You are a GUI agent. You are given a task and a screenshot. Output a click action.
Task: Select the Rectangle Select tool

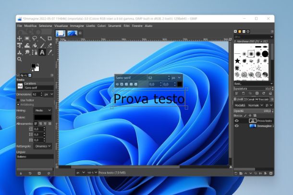coord(27,38)
